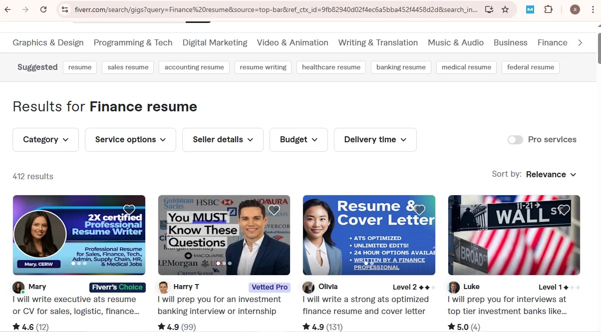Open Harry T's 'You MUST Know These Questions' thumbnail

(224, 235)
